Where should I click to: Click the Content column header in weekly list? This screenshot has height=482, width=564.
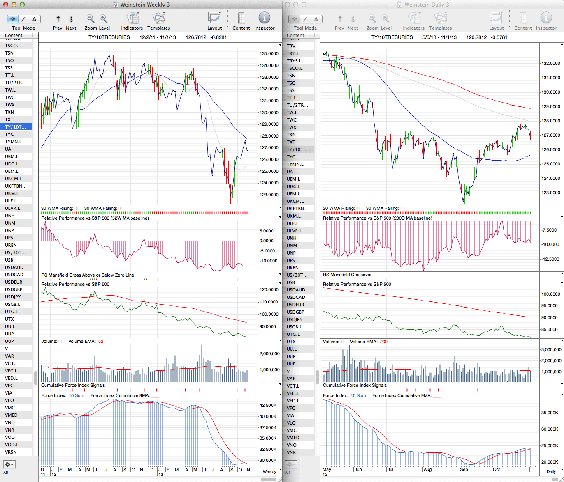pyautogui.click(x=14, y=36)
